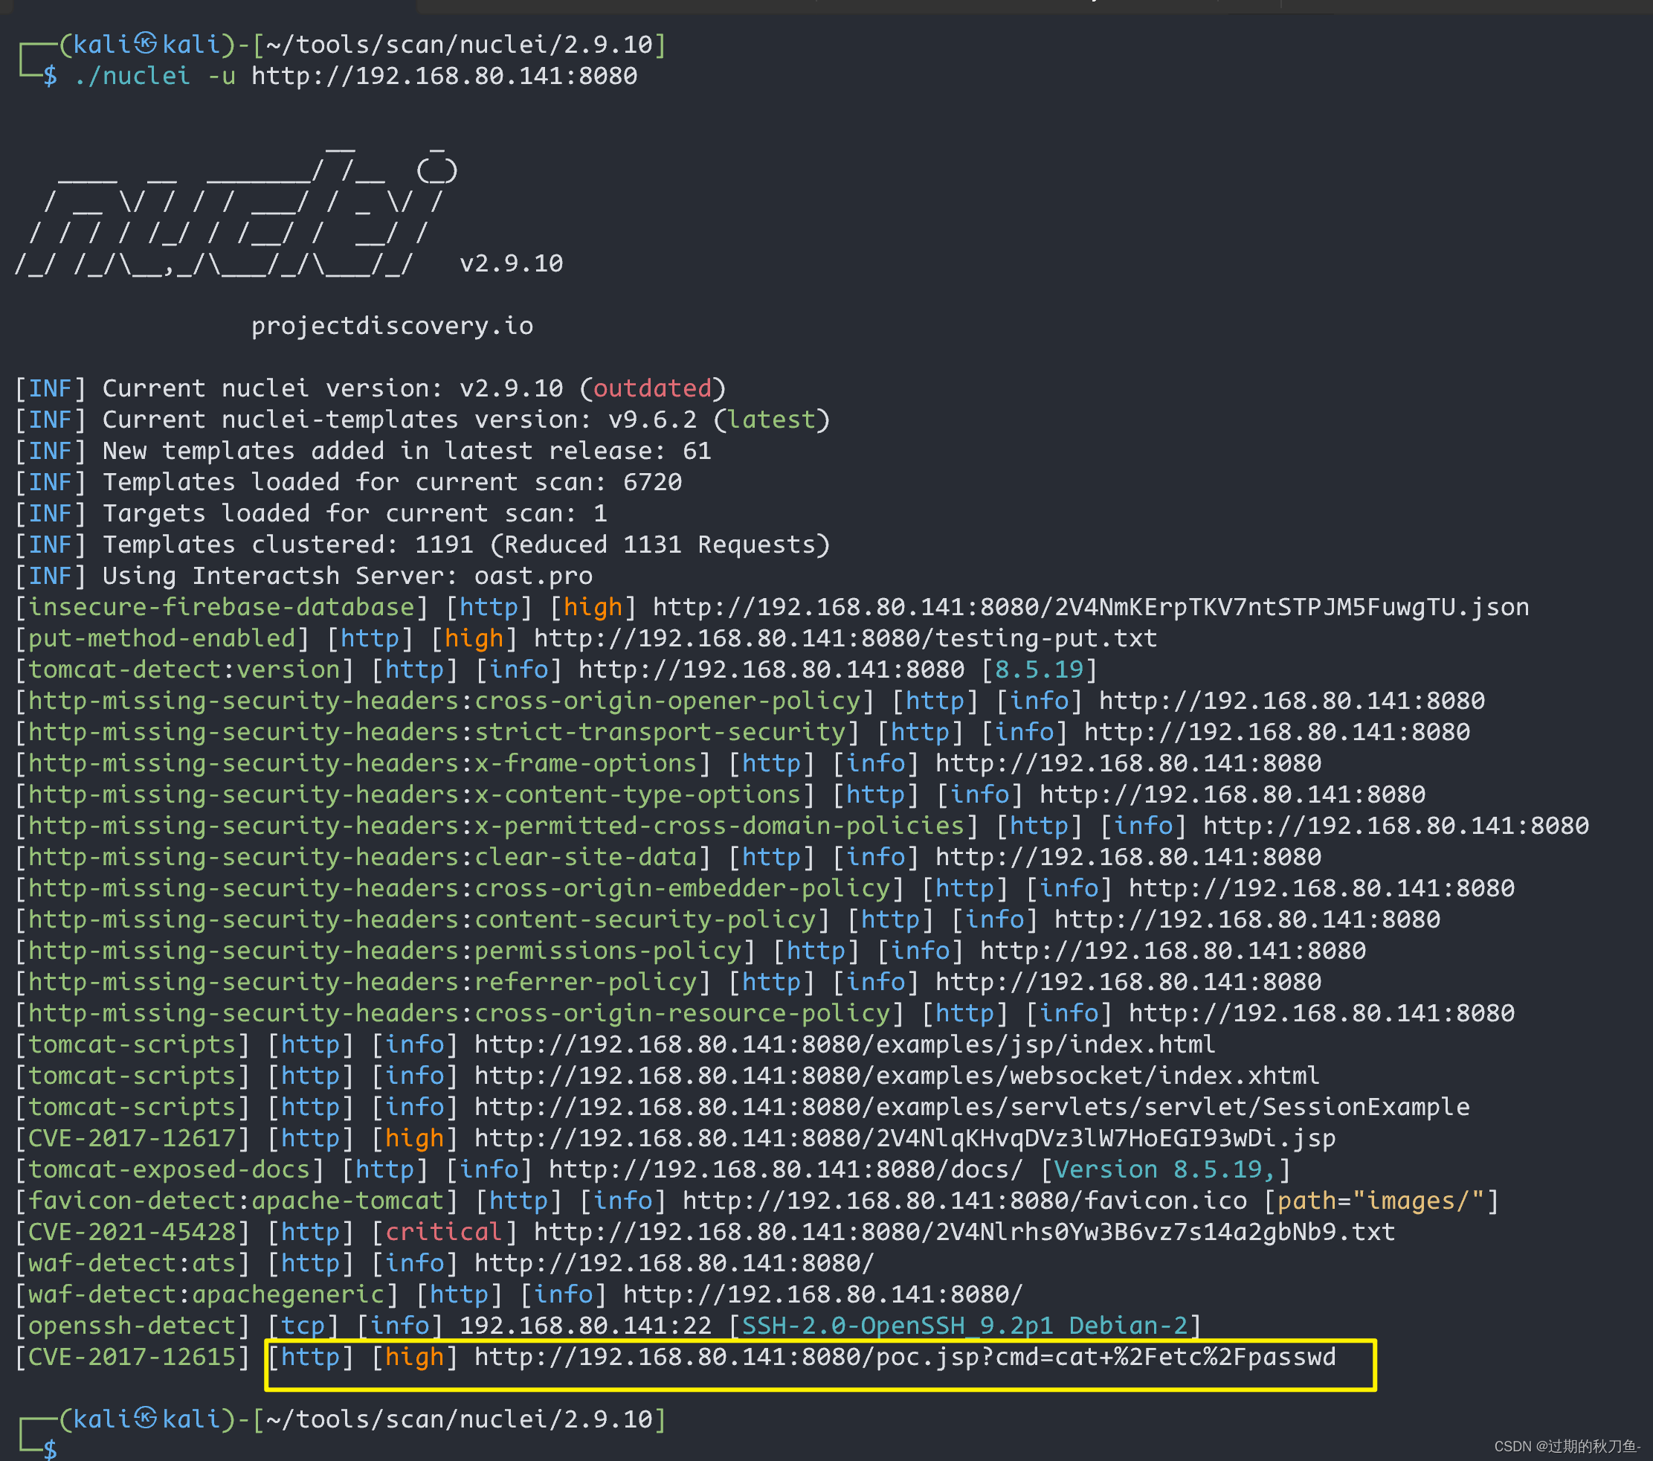1653x1461 pixels.
Task: Click the waf-detect:apachegeneric template name
Action: (x=206, y=1295)
